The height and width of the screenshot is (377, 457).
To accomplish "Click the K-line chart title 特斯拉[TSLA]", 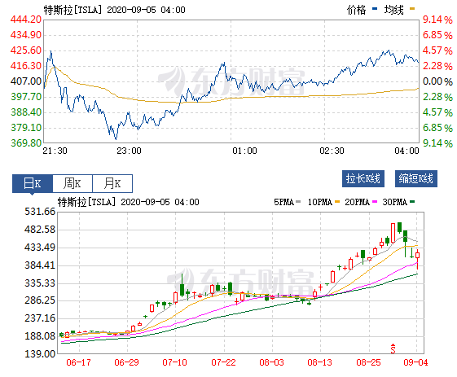I will pos(86,202).
